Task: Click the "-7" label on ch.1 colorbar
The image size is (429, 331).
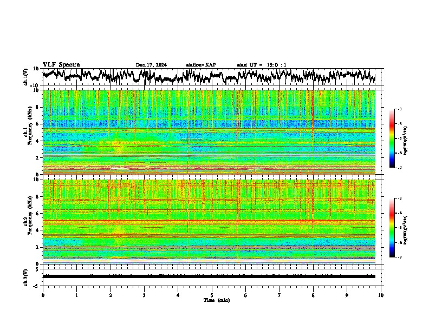Action: 399,168
